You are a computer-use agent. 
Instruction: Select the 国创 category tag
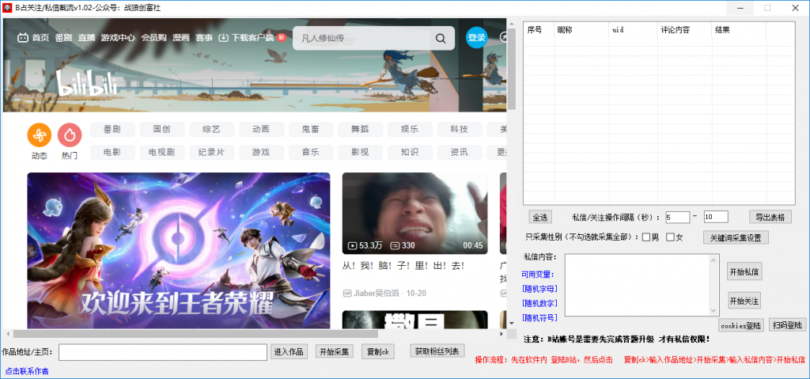(161, 129)
